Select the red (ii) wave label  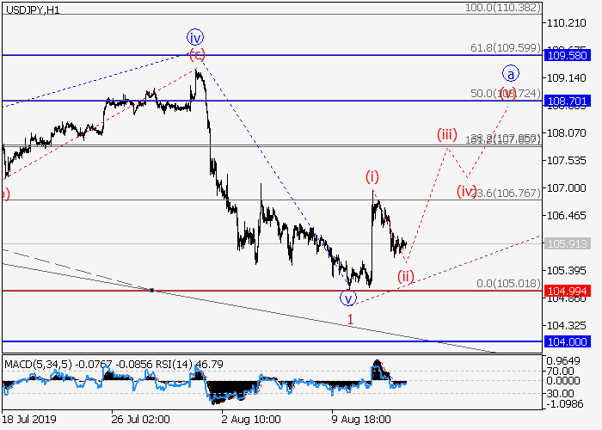pyautogui.click(x=405, y=276)
